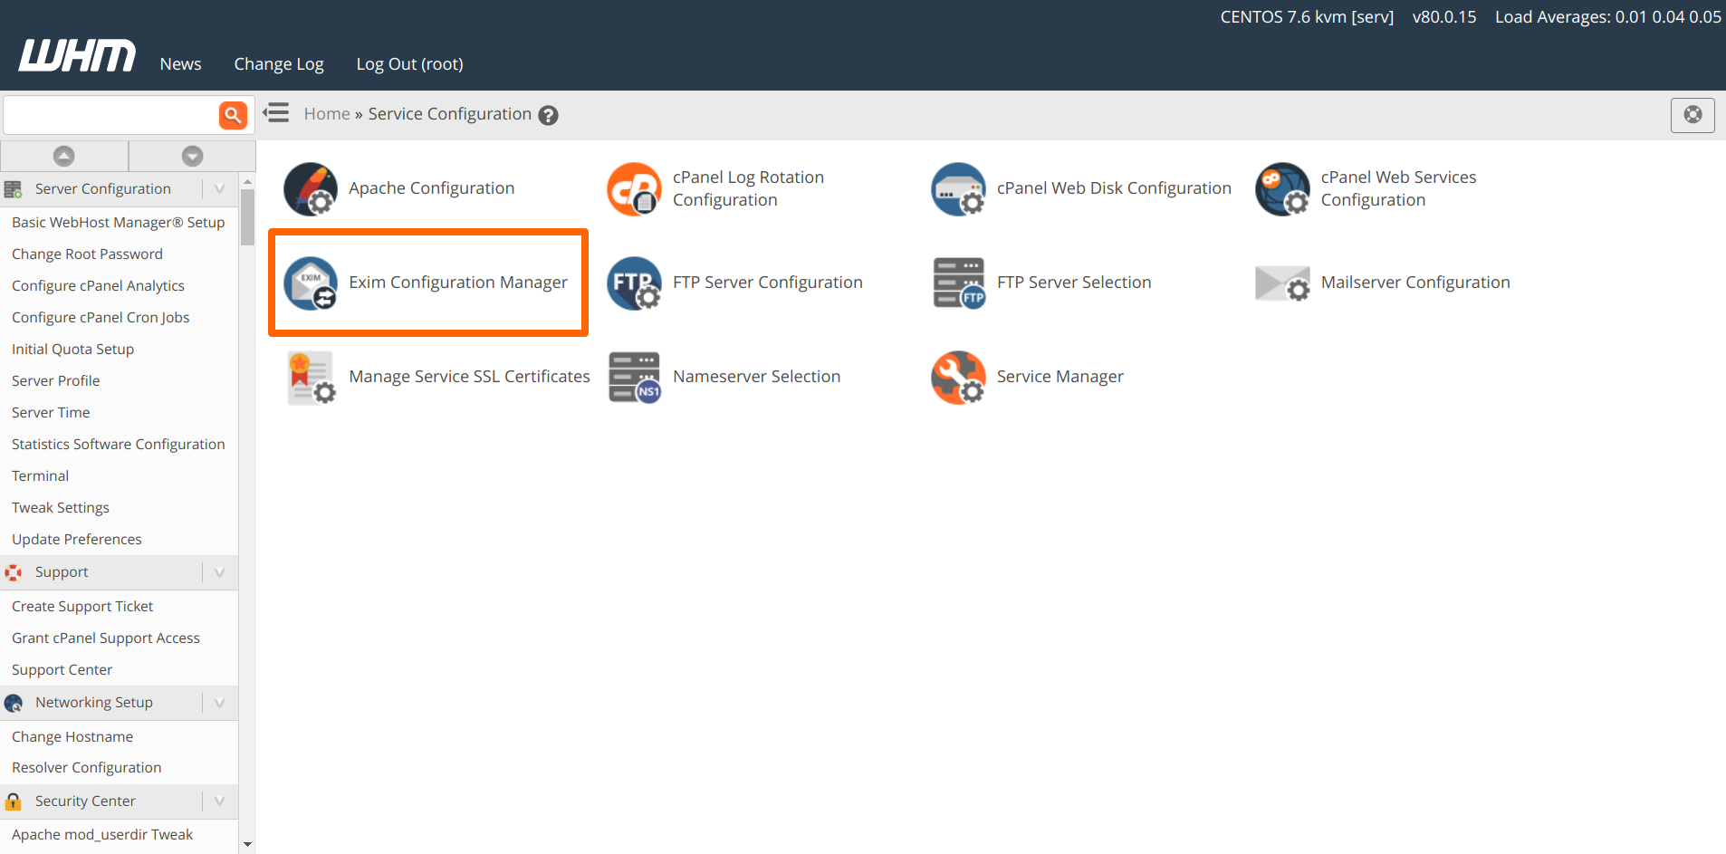Open Tweak Settings in sidebar
Viewport: 1726px width, 854px height.
pos(61,508)
